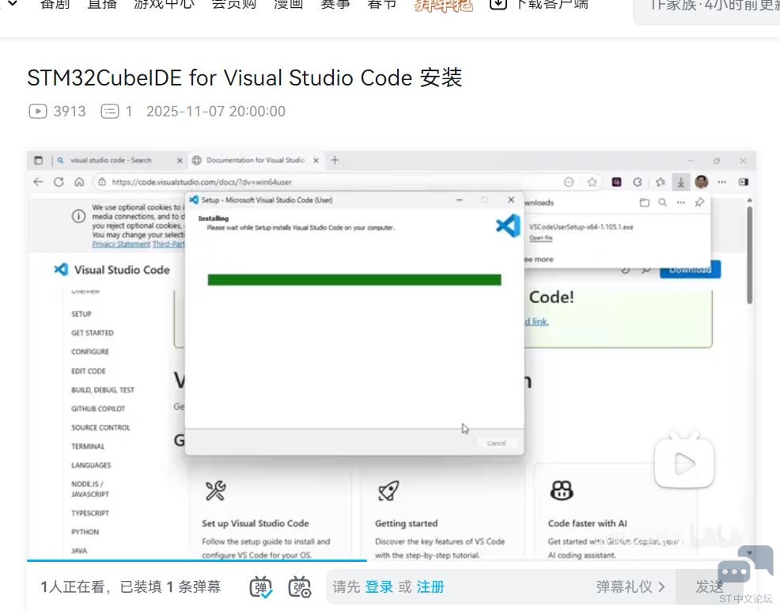Click the 弹幕礼仪 link

point(630,587)
